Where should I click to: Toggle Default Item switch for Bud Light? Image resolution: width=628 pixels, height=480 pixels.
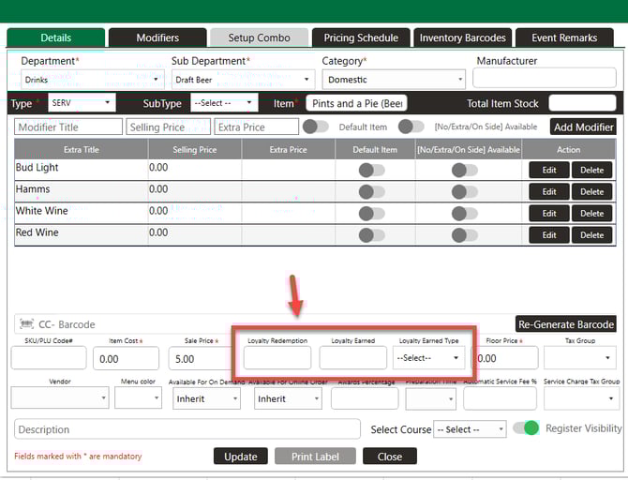[x=371, y=170]
